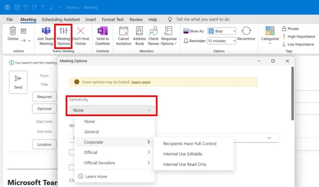
Task: Switch to the Scheduling Assistant tab
Action: tap(60, 19)
